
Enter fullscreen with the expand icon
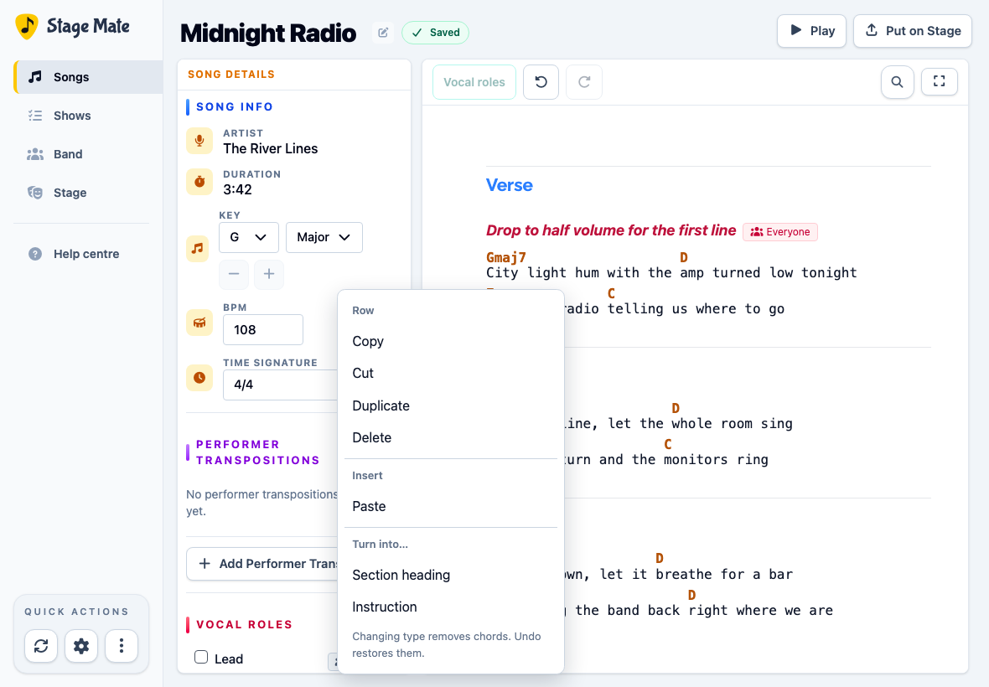click(940, 81)
